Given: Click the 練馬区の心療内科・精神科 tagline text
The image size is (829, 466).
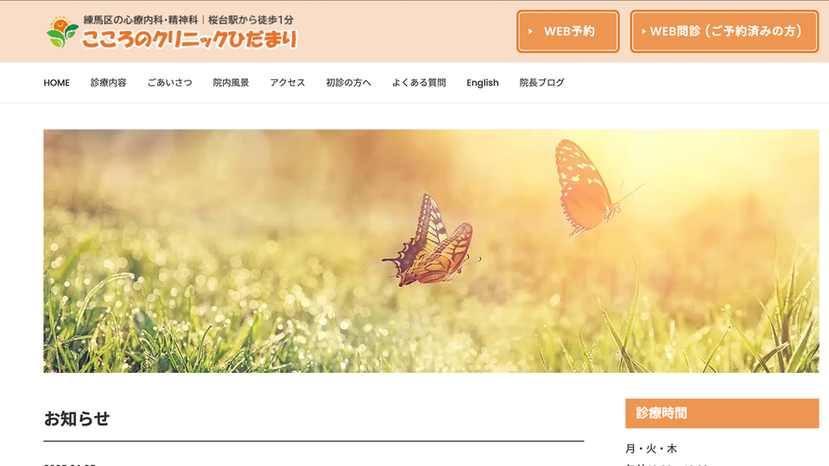Looking at the screenshot, I should (141, 20).
